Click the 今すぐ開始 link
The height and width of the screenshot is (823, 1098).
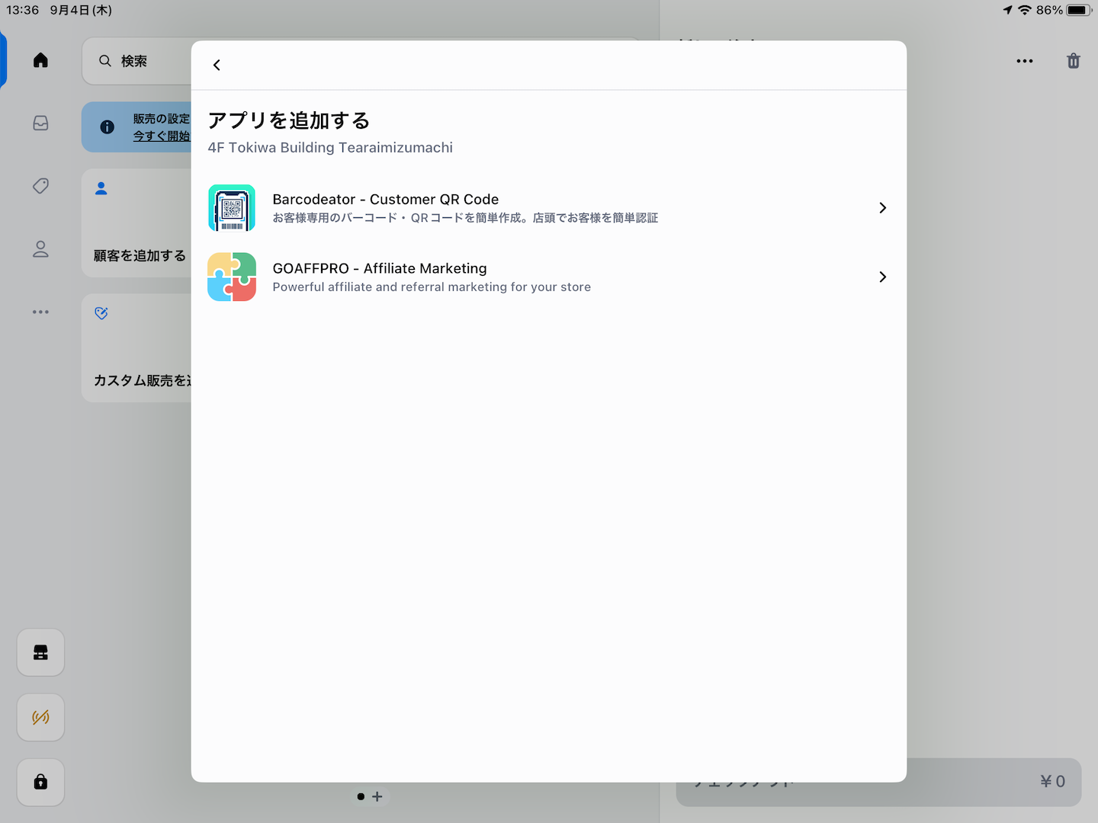click(162, 136)
